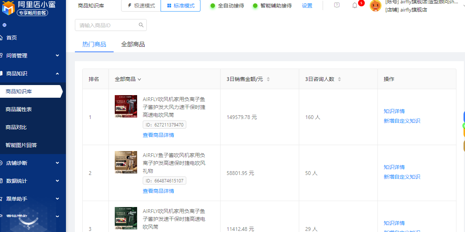Click 新增自定义知识 for product 627211379470

coord(402,121)
